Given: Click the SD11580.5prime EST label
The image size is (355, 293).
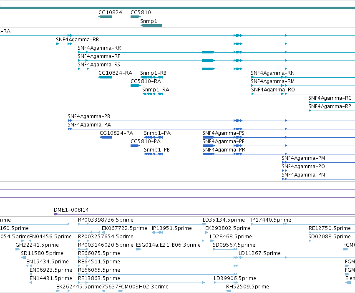Looking at the screenshot, I should coord(42,253).
